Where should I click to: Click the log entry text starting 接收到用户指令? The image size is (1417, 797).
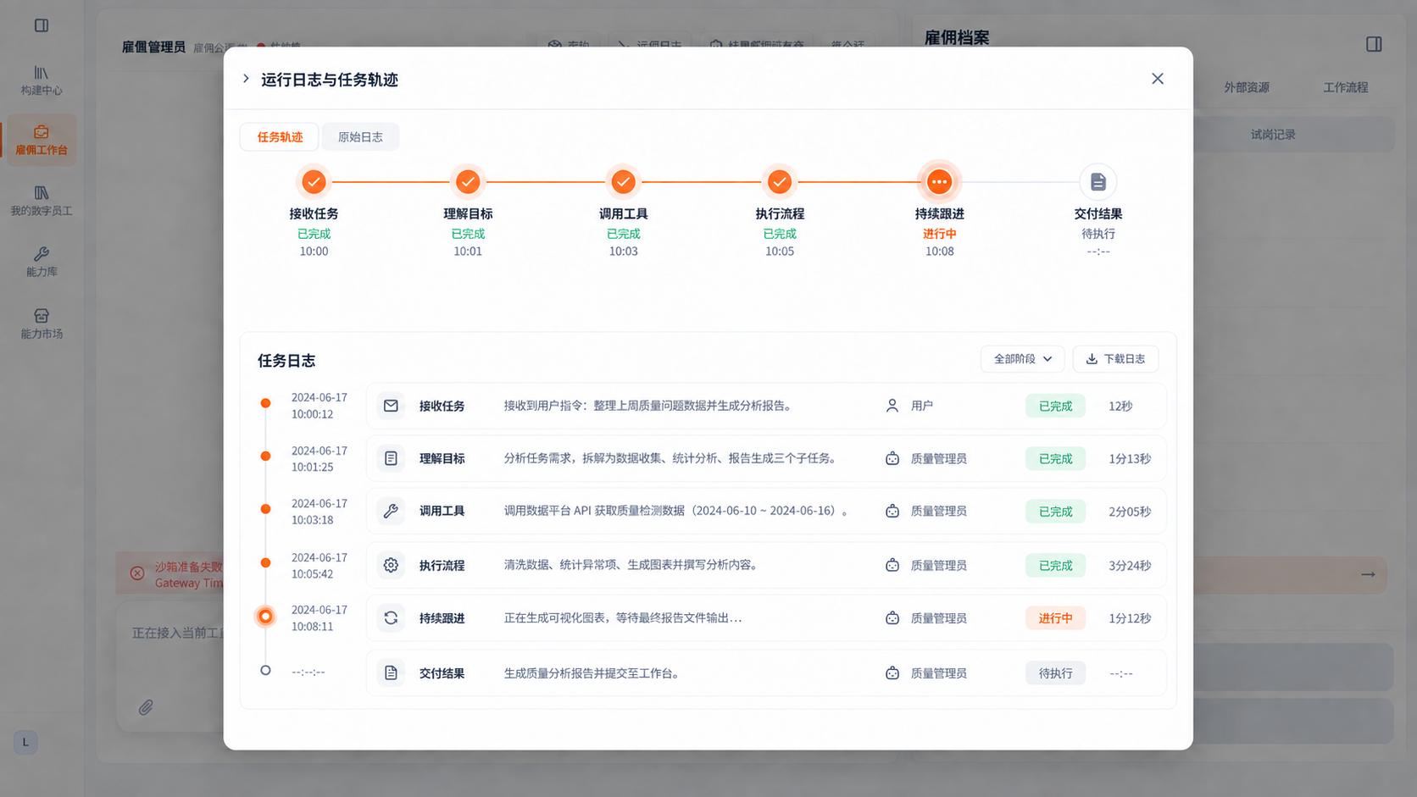click(650, 406)
